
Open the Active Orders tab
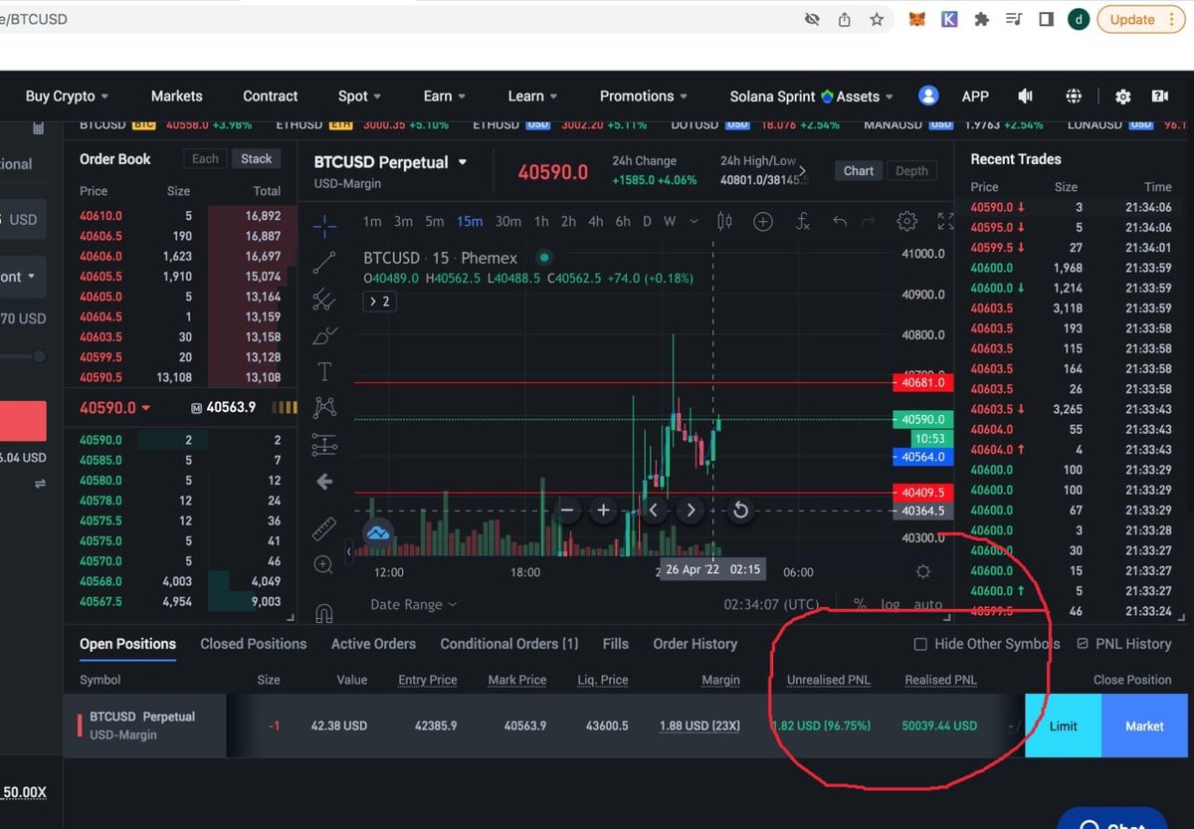[x=373, y=644]
